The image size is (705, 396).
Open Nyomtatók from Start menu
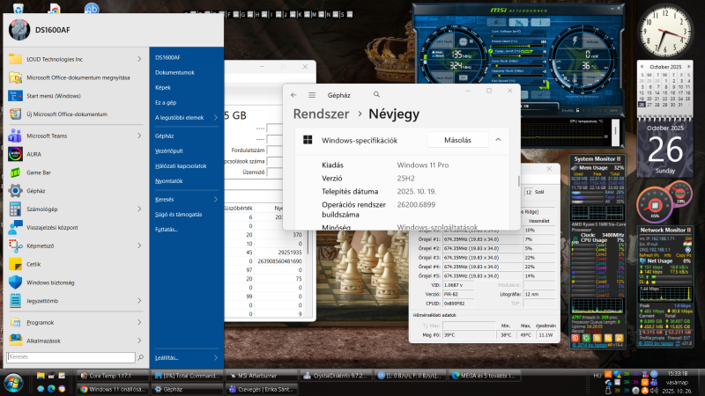click(168, 181)
